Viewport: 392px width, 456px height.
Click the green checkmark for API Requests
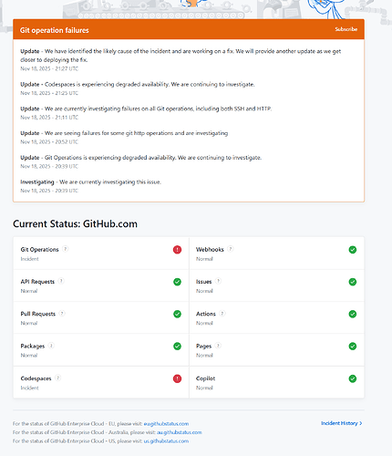coord(177,282)
